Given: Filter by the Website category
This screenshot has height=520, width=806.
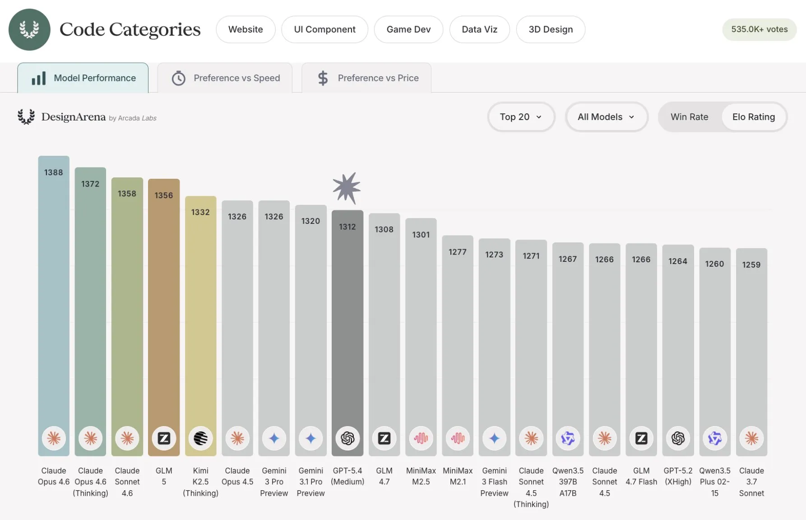Looking at the screenshot, I should tap(246, 29).
